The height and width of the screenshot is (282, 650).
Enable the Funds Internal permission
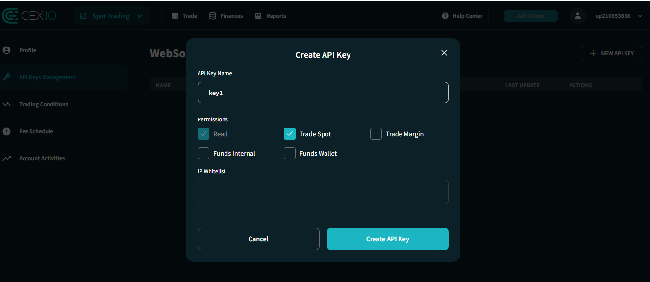[x=203, y=153]
